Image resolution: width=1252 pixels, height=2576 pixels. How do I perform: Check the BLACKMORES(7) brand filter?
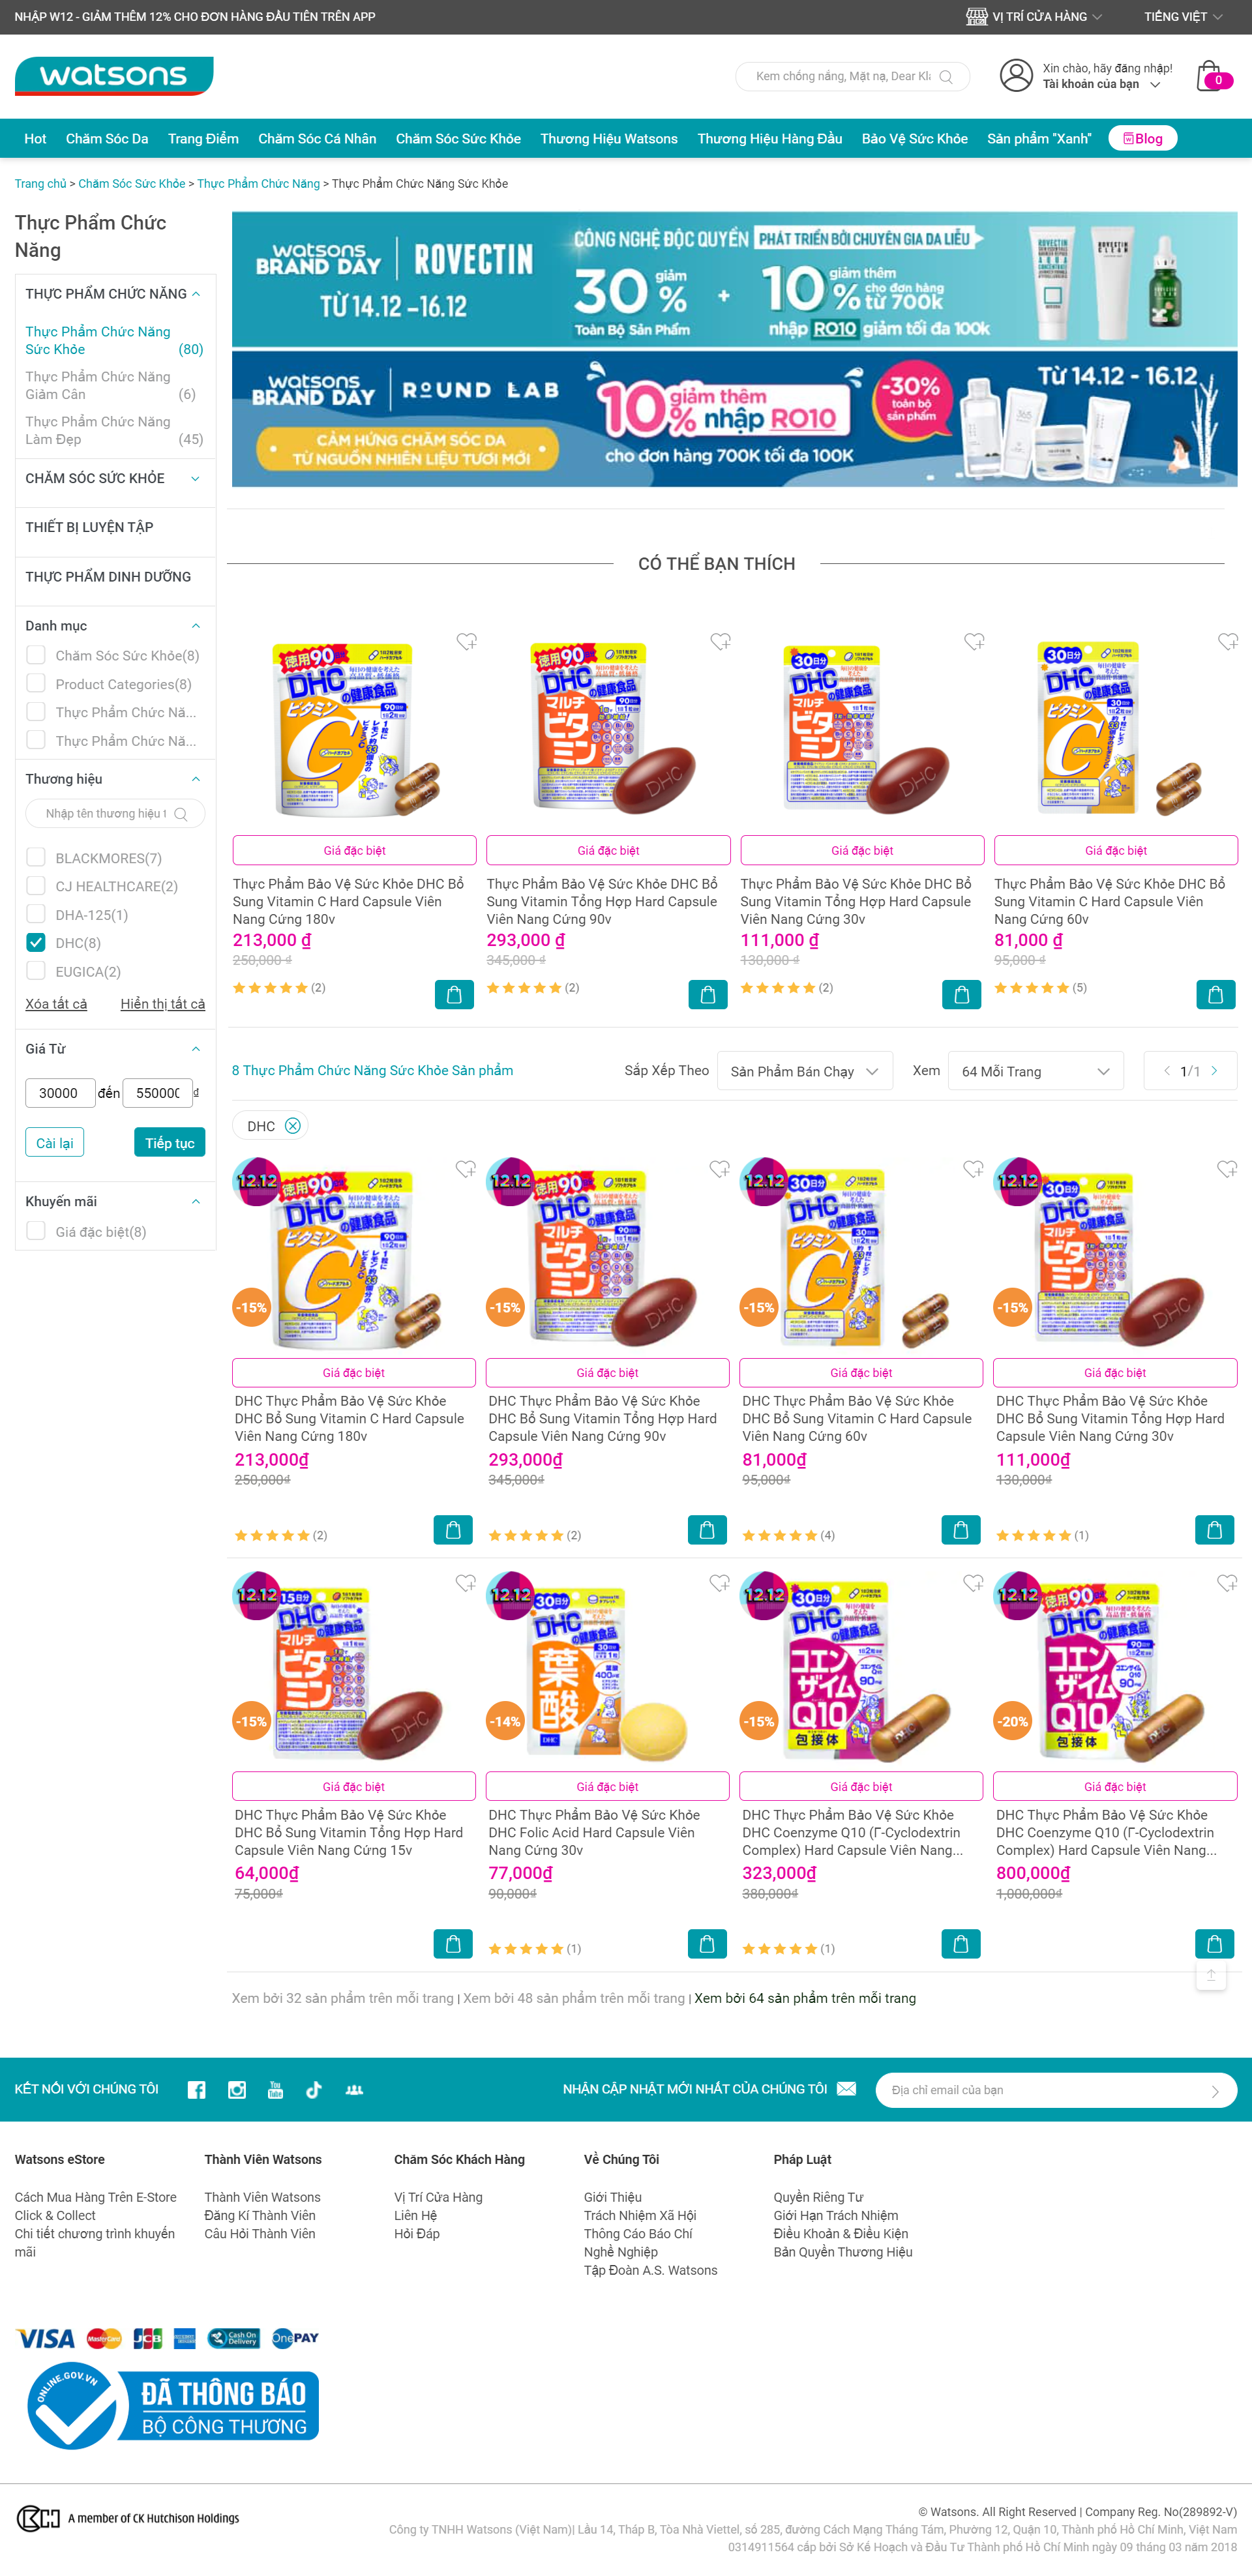click(x=36, y=857)
